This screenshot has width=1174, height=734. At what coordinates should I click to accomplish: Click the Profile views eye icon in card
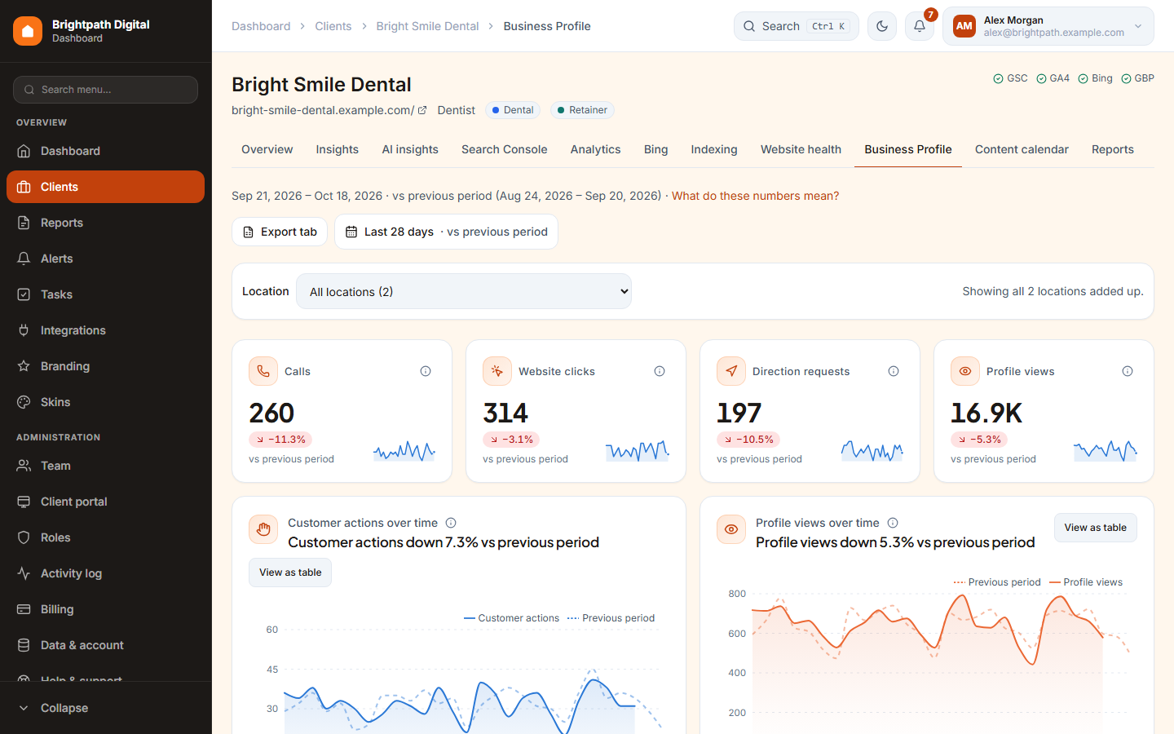965,371
